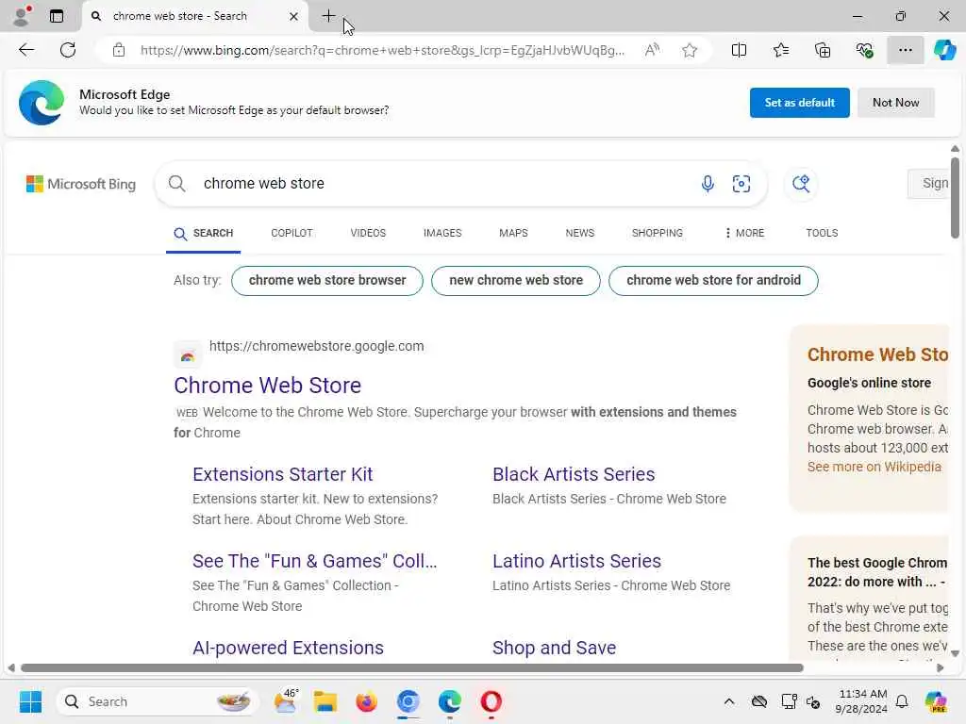Viewport: 966px width, 724px height.
Task: Click the chromewebstore.google.com URL
Action: click(317, 346)
